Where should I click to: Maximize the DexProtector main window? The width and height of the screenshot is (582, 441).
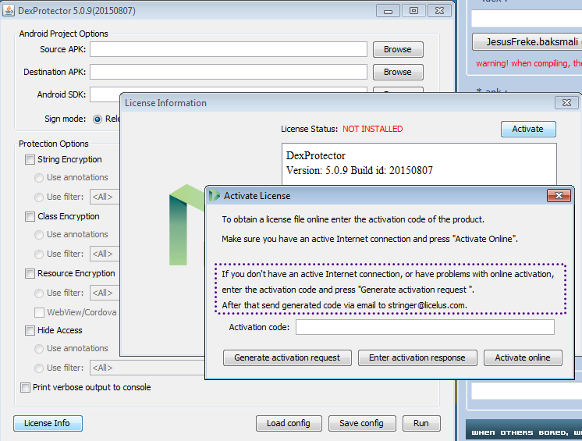point(413,11)
